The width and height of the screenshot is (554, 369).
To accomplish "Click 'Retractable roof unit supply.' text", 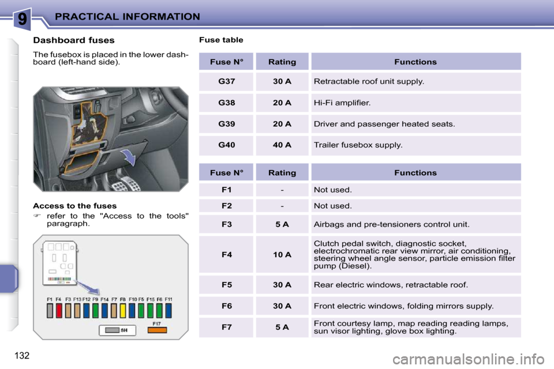I will (369, 81).
